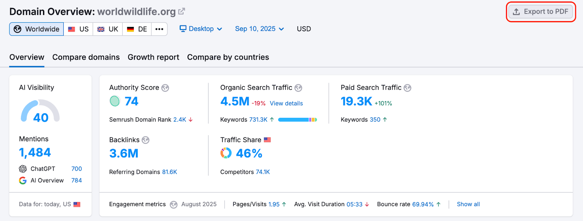Click the Google AI Overview logo
This screenshot has height=221, width=583.
pos(23,181)
